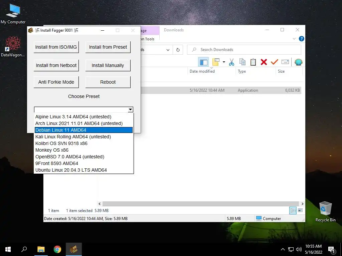This screenshot has height=256, width=342.
Task: Click the purple Manage ribbon tab
Action: tap(150, 31)
